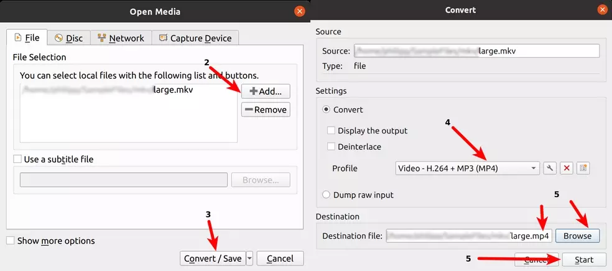Click the Convert / Save button
The height and width of the screenshot is (271, 612).
(x=213, y=258)
